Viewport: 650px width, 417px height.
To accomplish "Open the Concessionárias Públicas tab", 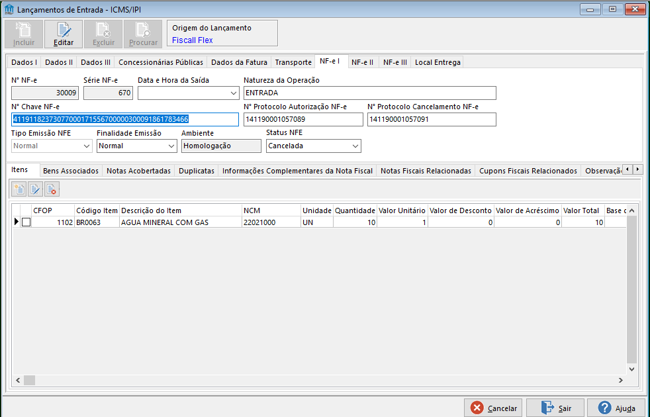I will pyautogui.click(x=161, y=62).
